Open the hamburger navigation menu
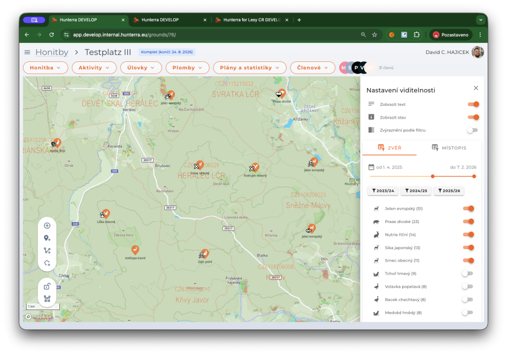Image resolution: width=507 pixels, height=355 pixels. (27, 52)
